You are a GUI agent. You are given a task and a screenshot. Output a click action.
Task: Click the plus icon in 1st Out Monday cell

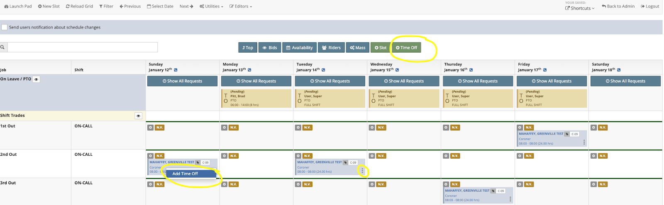coord(224,128)
